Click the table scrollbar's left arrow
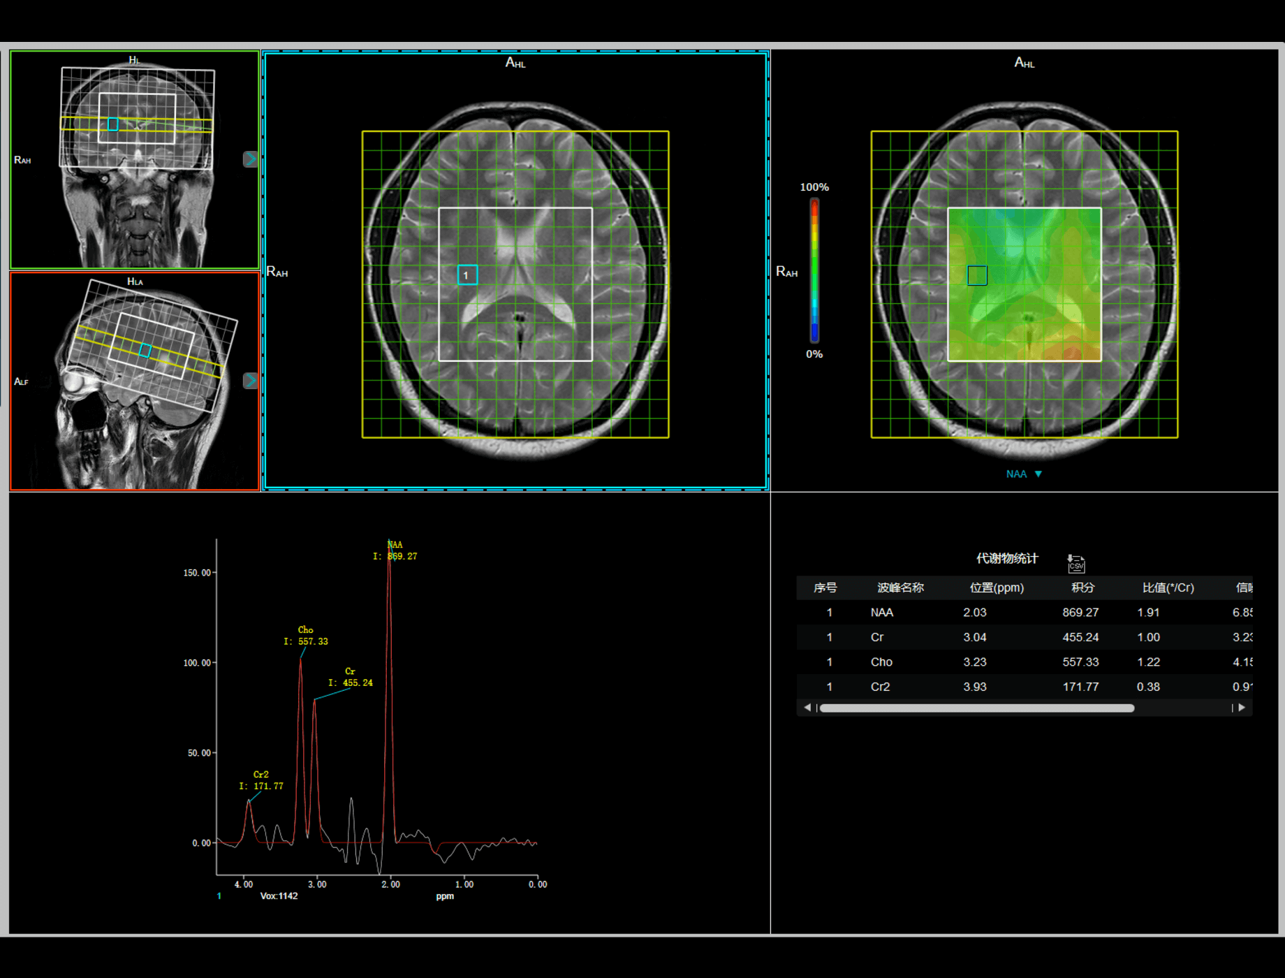The image size is (1285, 978). coord(807,708)
